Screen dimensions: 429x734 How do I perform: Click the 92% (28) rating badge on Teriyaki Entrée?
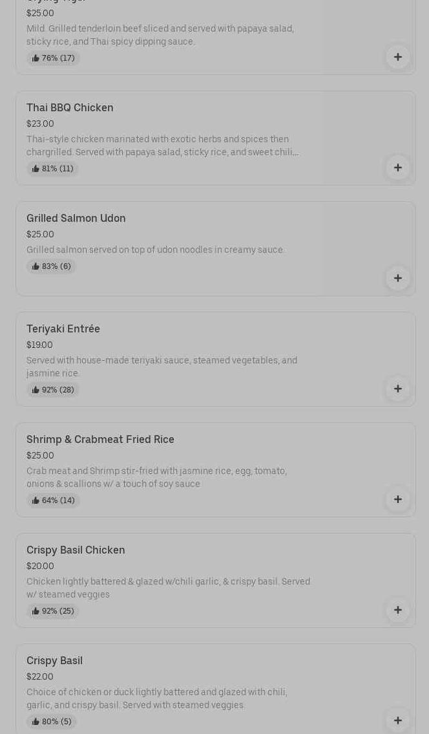[53, 390]
